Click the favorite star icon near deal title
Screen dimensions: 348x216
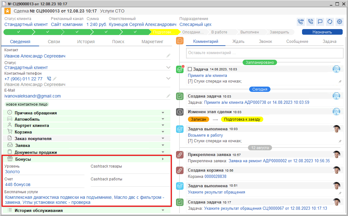click(7, 11)
